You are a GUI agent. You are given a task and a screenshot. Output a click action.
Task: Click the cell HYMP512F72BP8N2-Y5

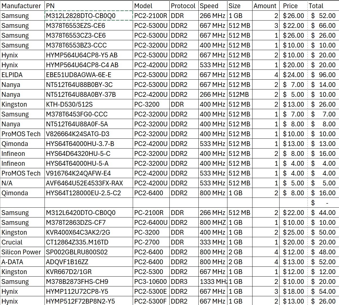(89, 301)
